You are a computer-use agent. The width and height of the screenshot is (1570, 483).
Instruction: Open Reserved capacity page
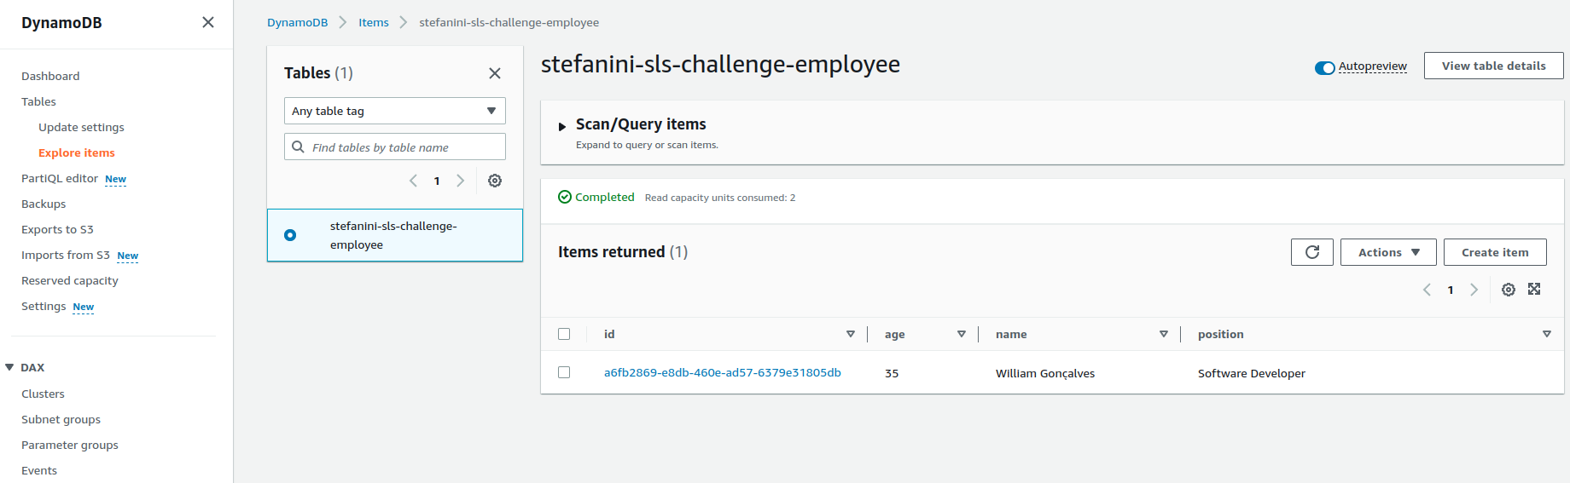(70, 280)
